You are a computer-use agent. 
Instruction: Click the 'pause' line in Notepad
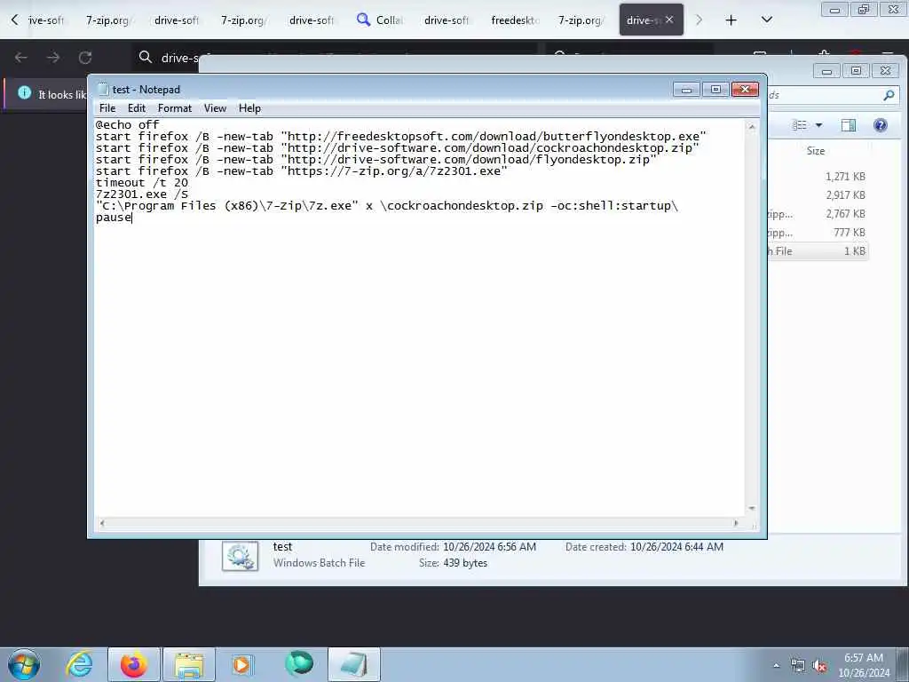[114, 218]
